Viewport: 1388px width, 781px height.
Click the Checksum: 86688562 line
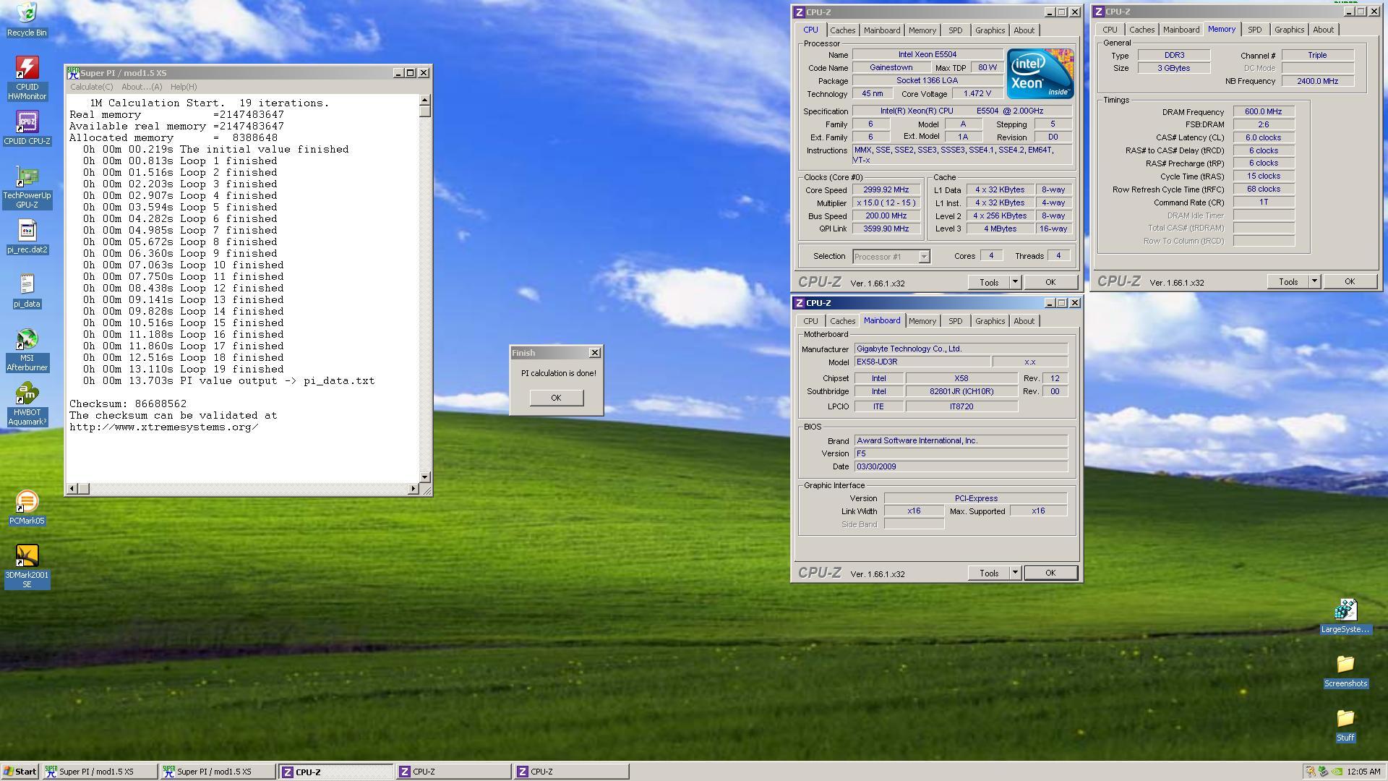(x=128, y=404)
